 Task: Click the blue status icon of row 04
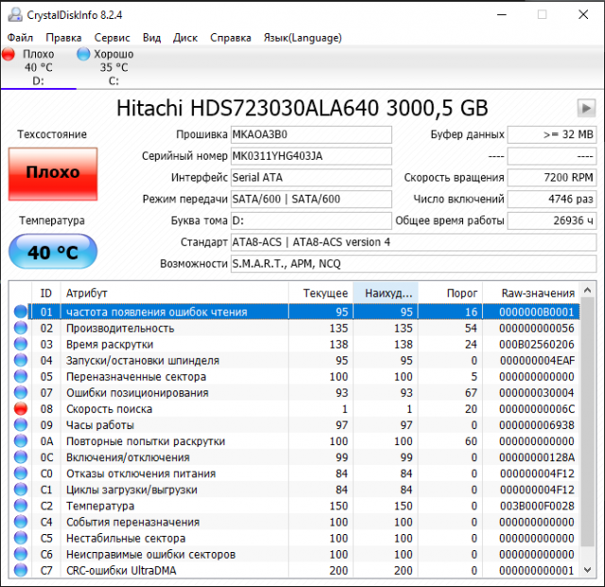21,360
